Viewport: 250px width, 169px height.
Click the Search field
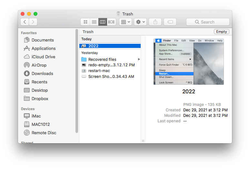click(x=208, y=22)
